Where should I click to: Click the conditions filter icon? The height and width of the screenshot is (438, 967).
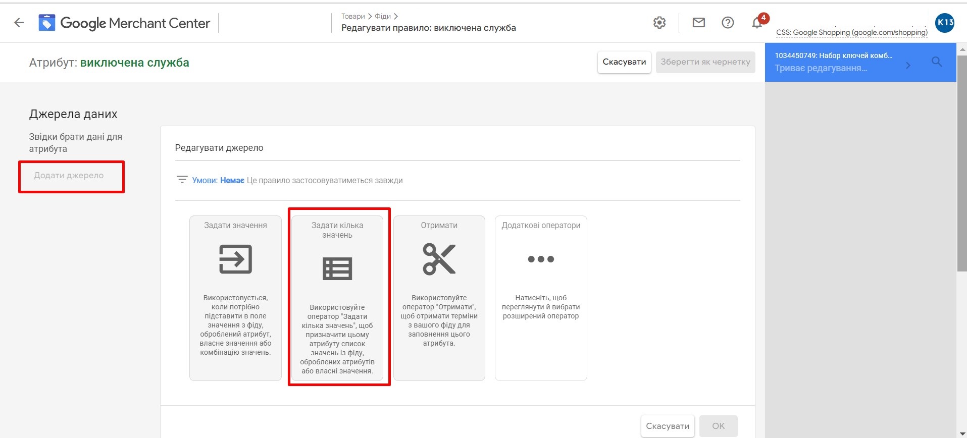click(x=182, y=180)
